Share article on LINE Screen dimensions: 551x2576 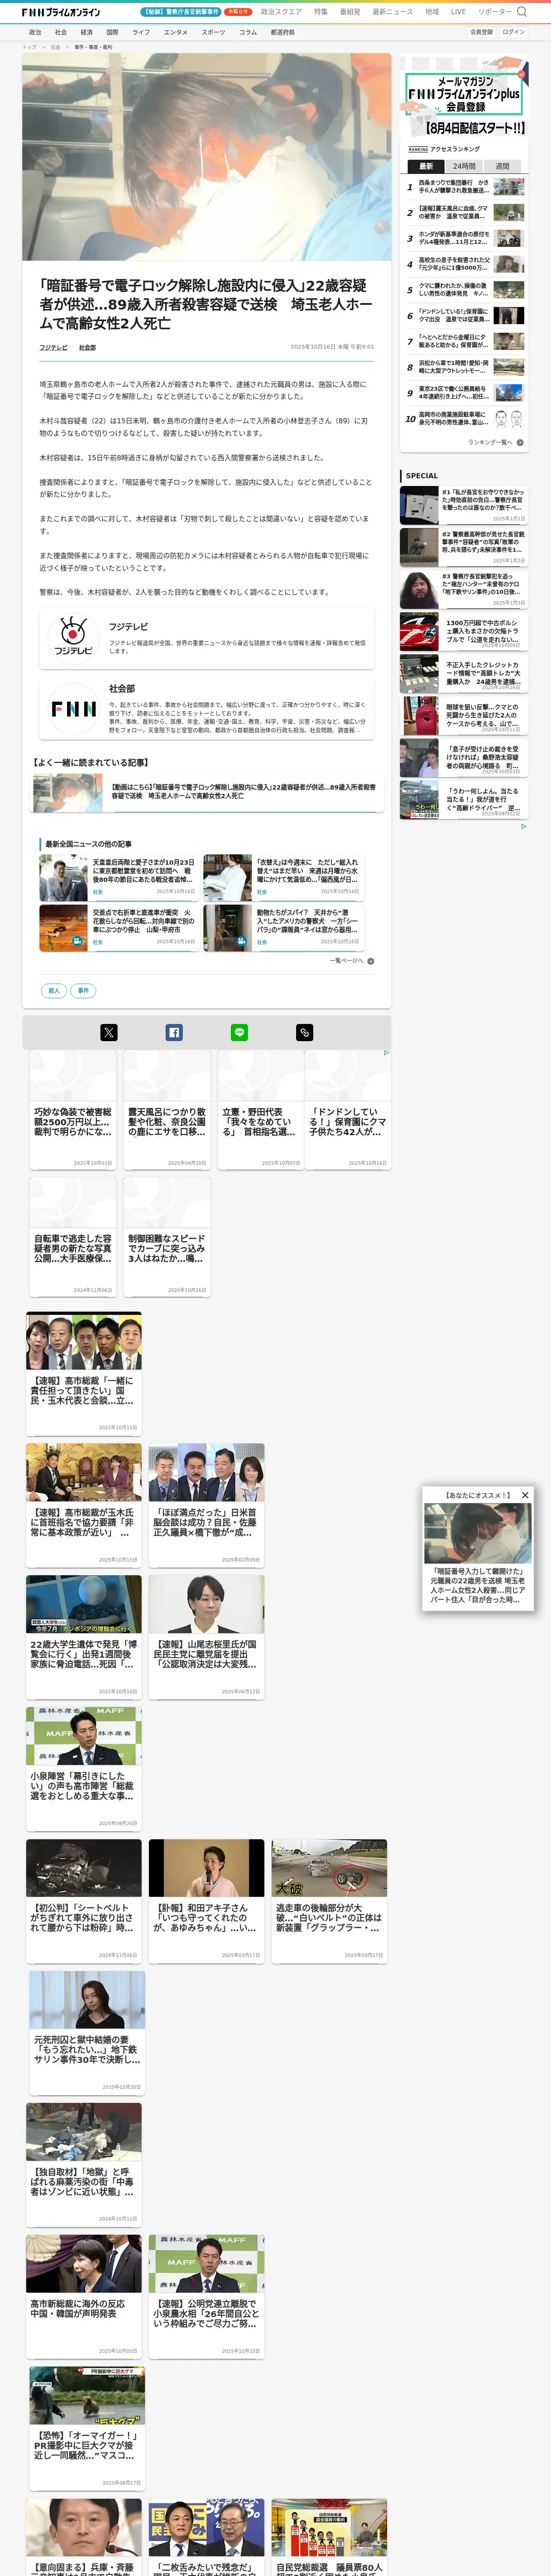tap(240, 1032)
